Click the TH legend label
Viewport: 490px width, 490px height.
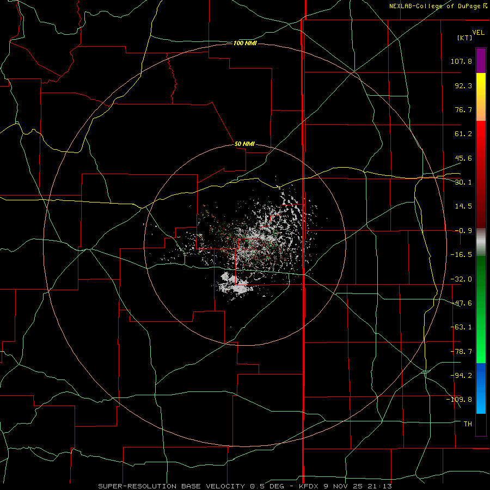[x=468, y=424]
